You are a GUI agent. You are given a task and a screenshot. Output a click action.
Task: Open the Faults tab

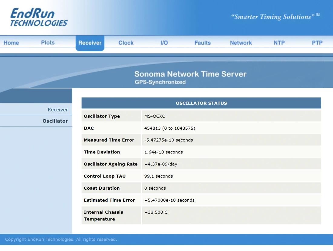[203, 43]
